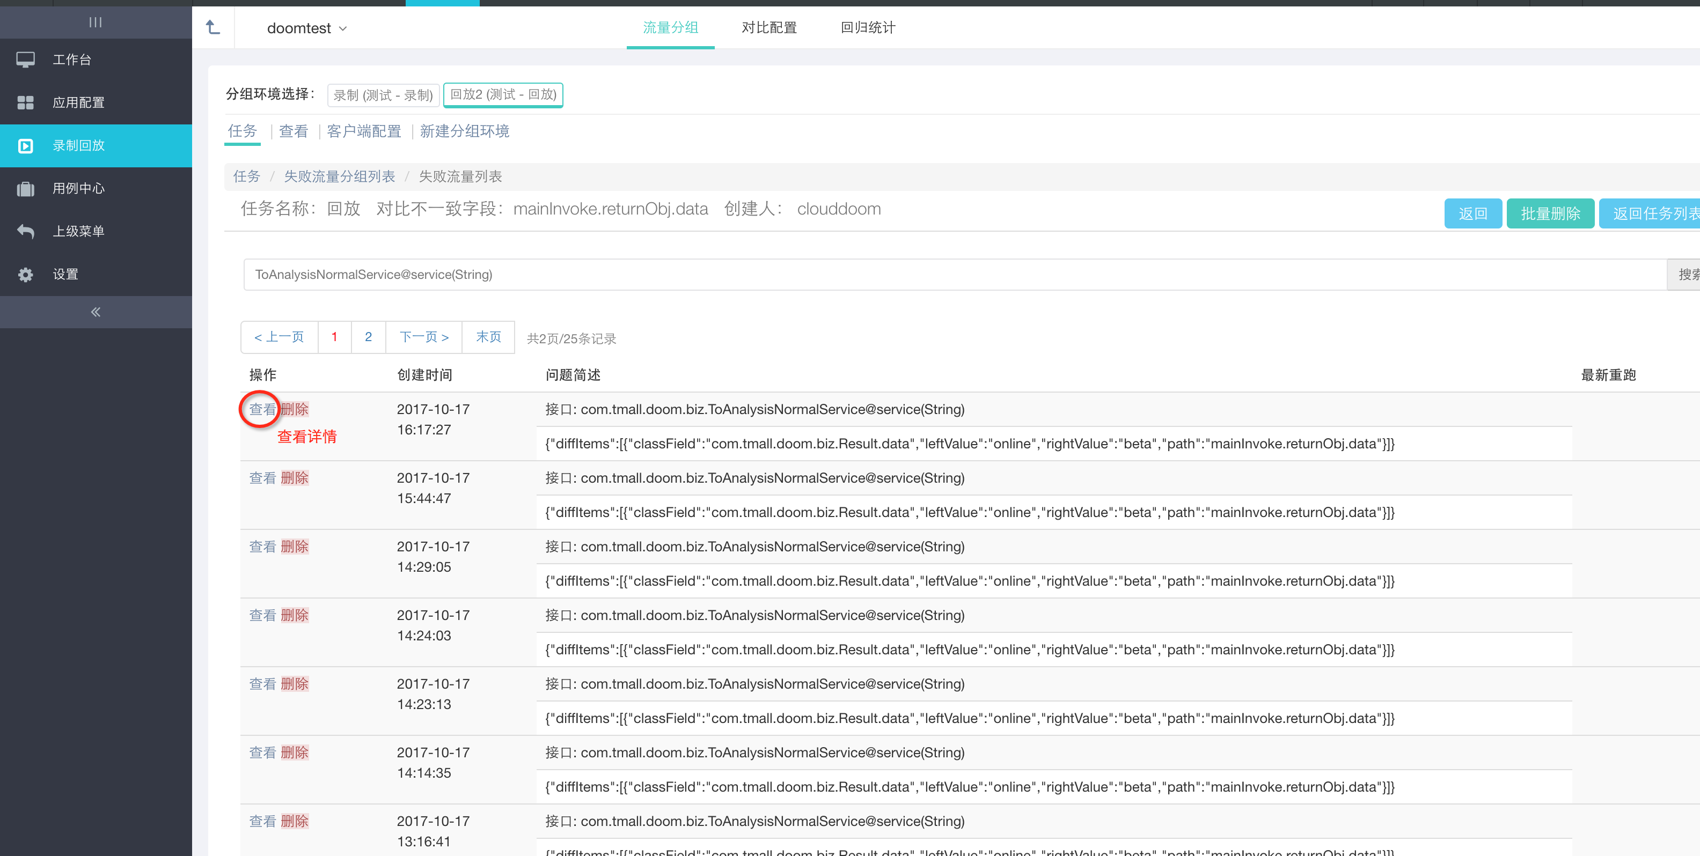Click the diffItems JSON of the 16:17:27 row
The image size is (1700, 856).
970,444
